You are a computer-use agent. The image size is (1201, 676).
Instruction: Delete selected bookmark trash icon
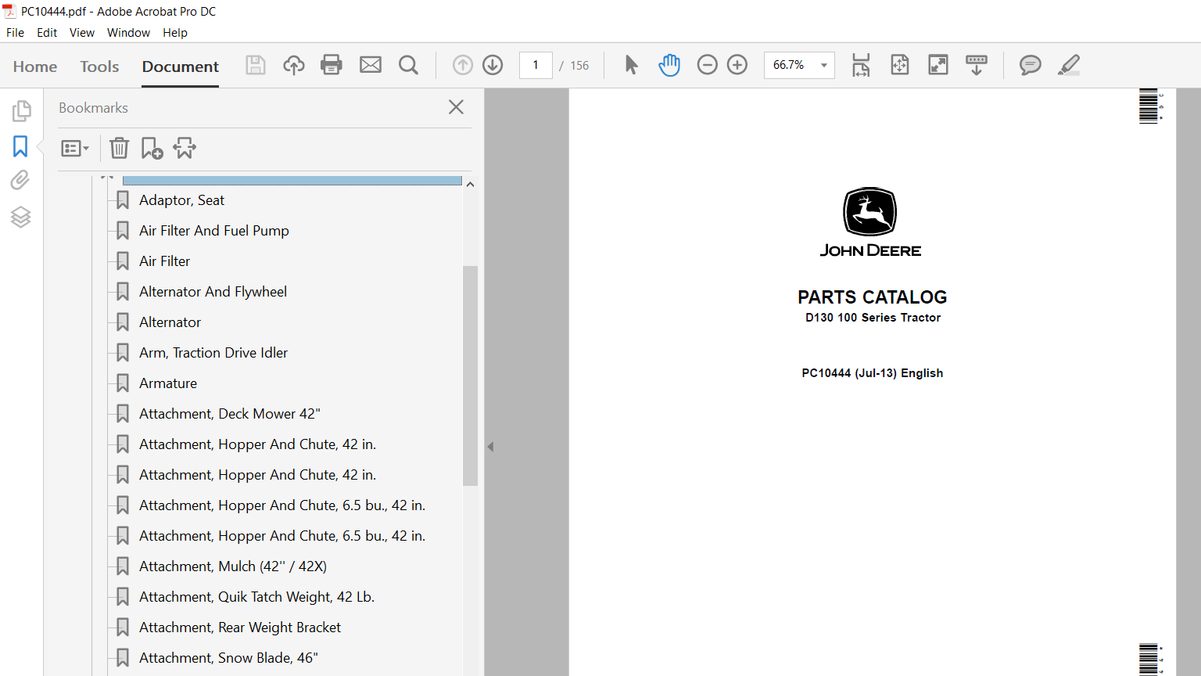pyautogui.click(x=119, y=148)
